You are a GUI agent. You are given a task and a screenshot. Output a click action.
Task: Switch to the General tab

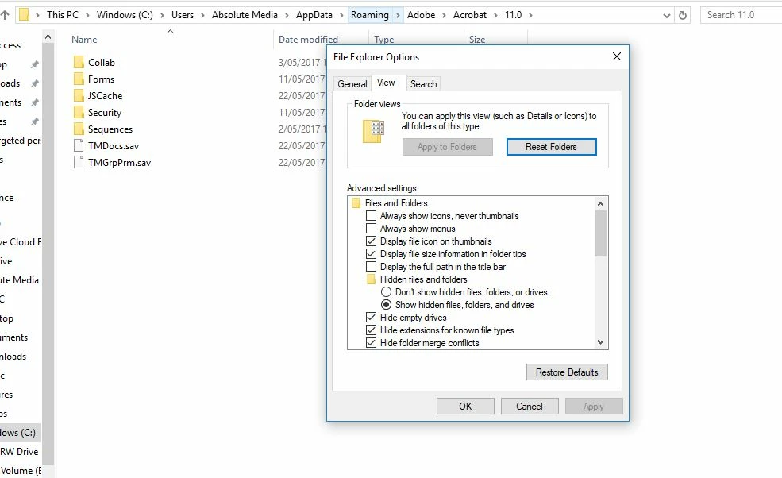352,84
